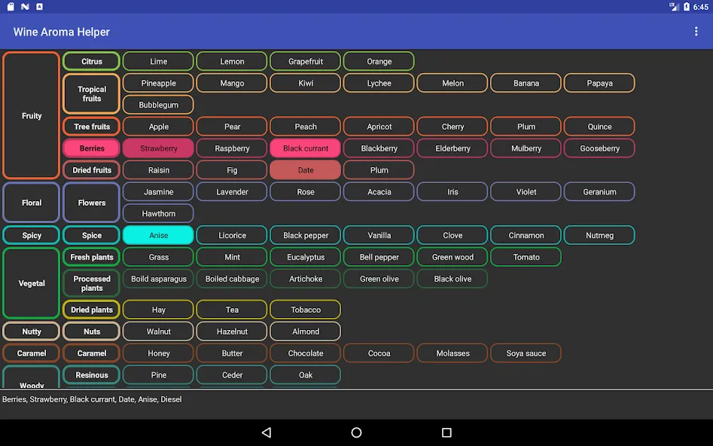Image resolution: width=713 pixels, height=446 pixels.
Task: Choose the Jasmine aroma
Action: click(158, 192)
